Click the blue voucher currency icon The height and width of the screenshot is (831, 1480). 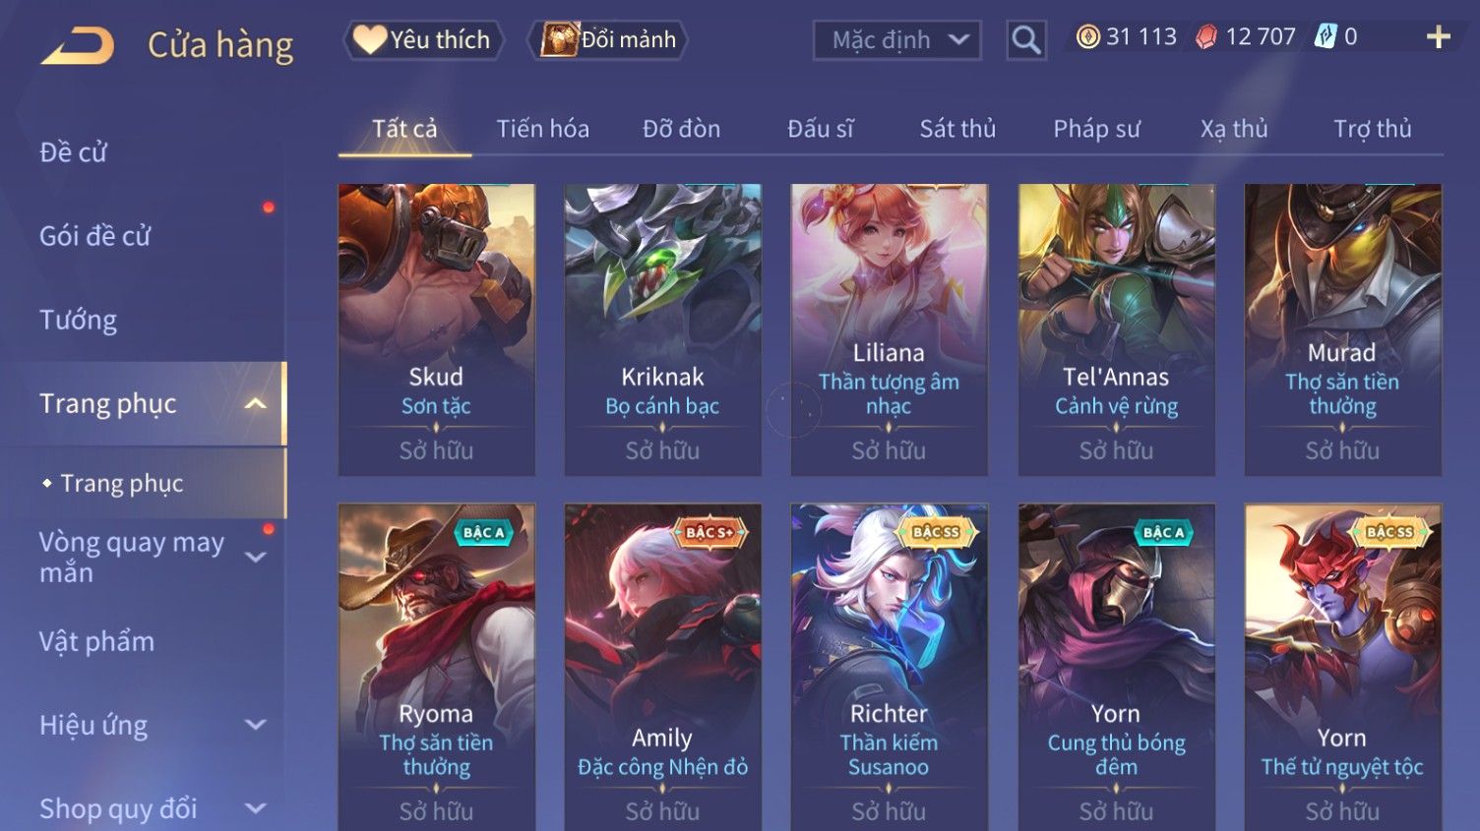pyautogui.click(x=1326, y=37)
